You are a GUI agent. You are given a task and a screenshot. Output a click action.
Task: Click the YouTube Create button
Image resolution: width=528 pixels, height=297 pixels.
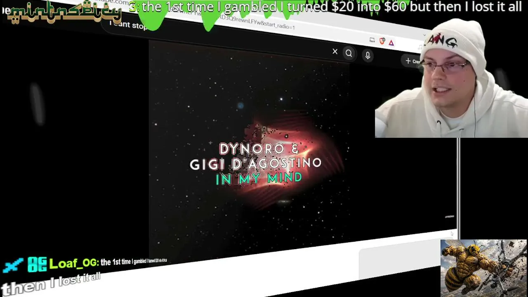pos(412,61)
